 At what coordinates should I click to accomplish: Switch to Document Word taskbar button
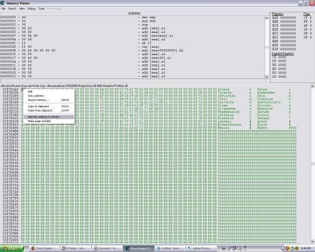(x=107, y=249)
